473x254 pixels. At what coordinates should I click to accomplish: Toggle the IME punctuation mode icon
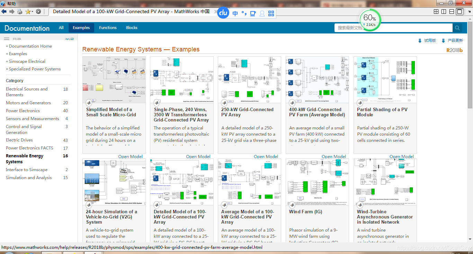244,13
